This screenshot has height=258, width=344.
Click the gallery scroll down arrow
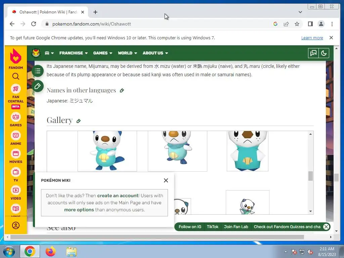(x=310, y=211)
